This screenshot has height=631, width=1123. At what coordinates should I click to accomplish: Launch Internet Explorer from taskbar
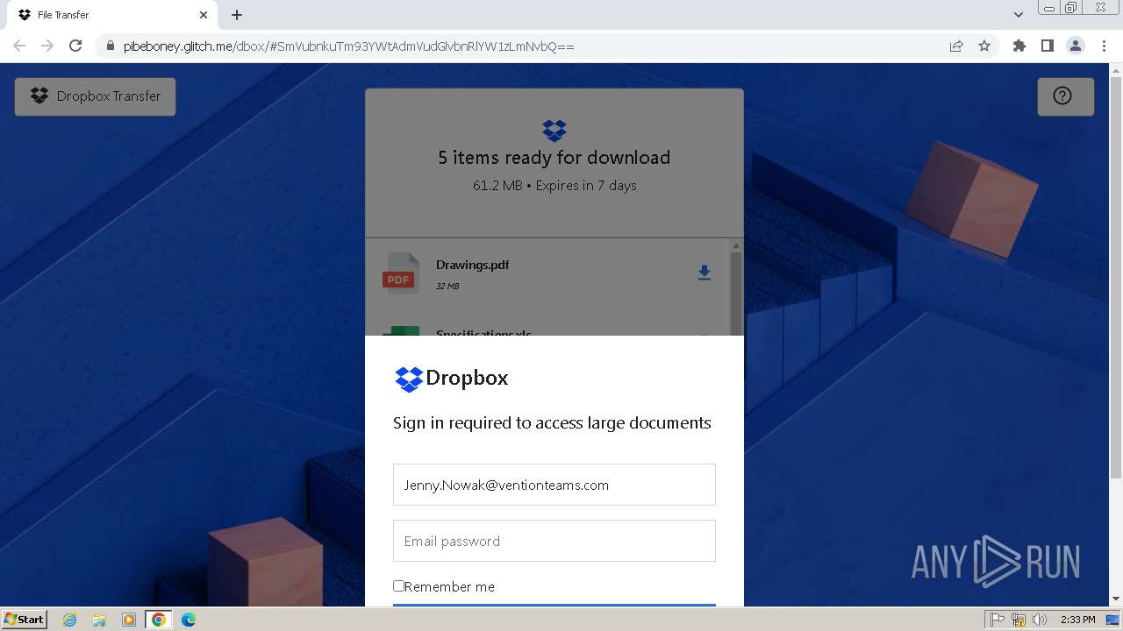tap(70, 620)
